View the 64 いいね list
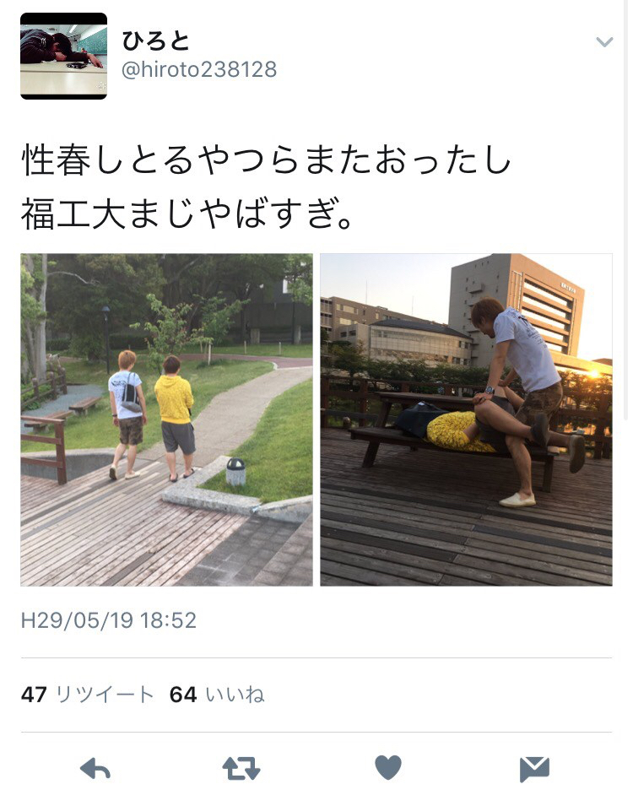This screenshot has width=633, height=806. tap(217, 695)
